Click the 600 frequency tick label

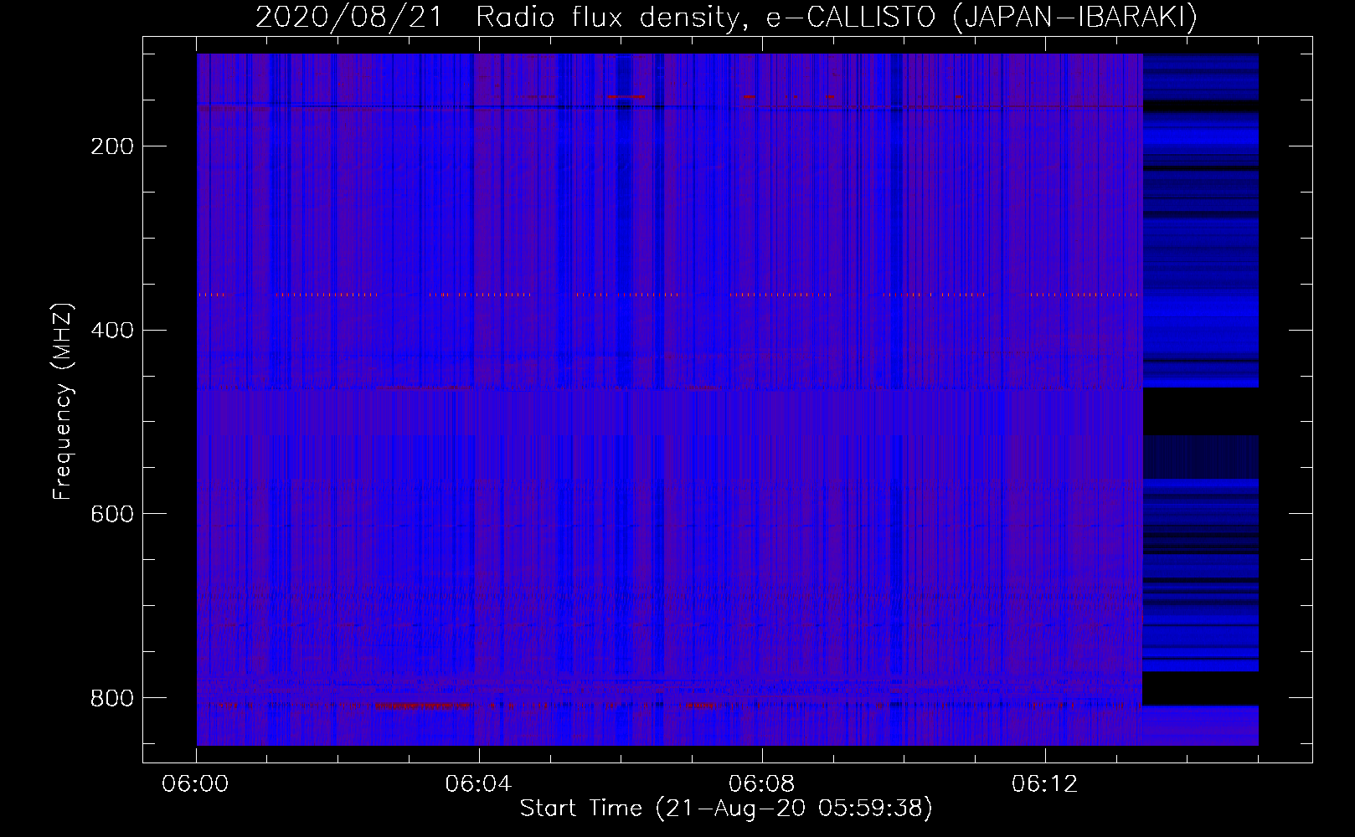(111, 514)
